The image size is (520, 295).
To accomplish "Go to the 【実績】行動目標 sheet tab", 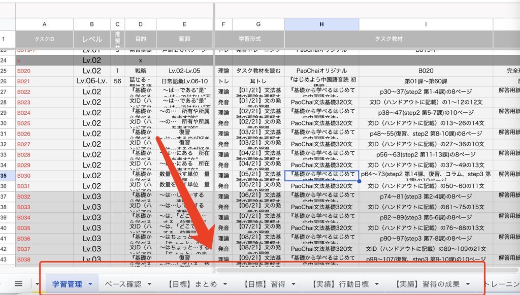I will coord(340,284).
